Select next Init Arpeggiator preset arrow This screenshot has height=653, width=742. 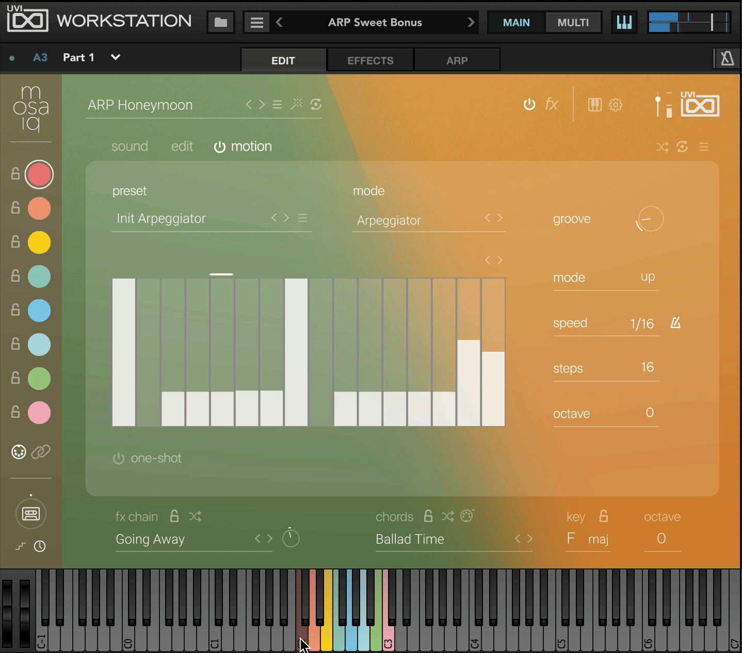point(286,218)
